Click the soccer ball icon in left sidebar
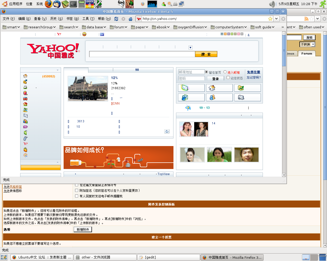The height and width of the screenshot is (261, 327). [25, 87]
